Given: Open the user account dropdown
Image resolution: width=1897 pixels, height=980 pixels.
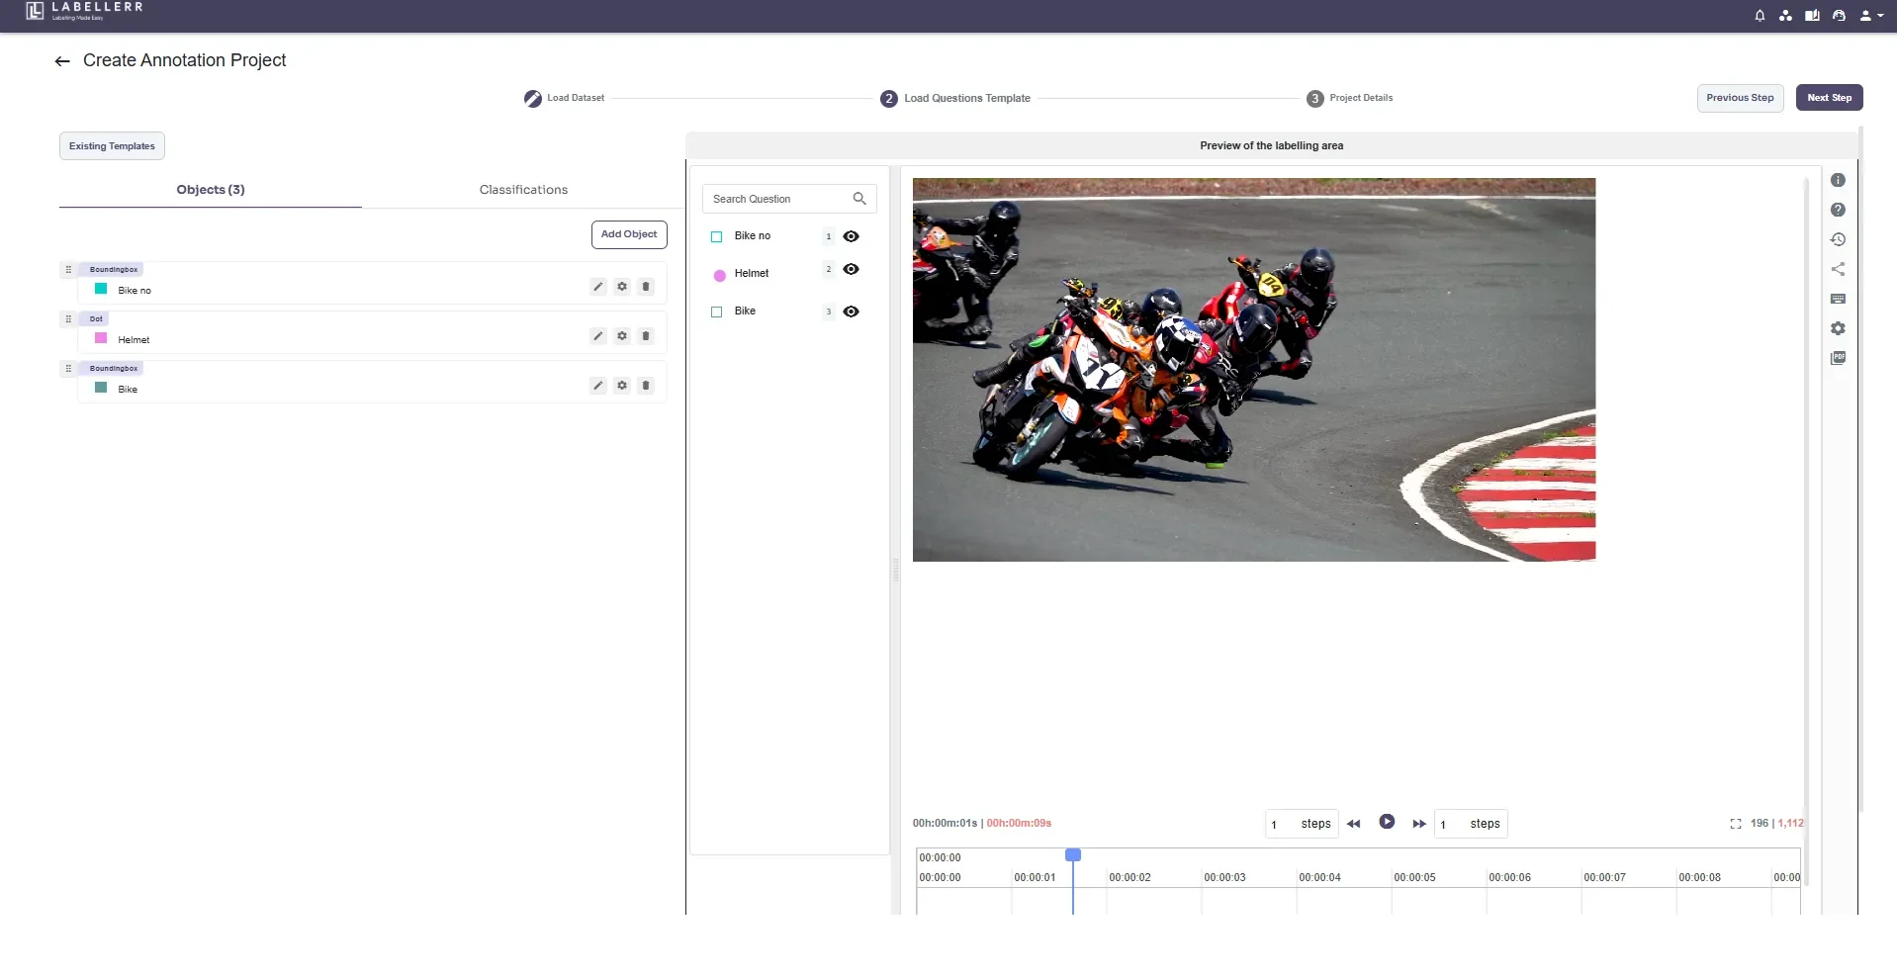Looking at the screenshot, I should (1871, 16).
